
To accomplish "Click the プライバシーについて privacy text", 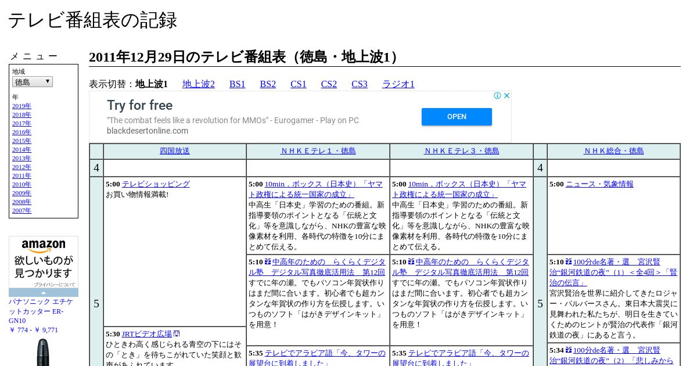I will [x=54, y=285].
